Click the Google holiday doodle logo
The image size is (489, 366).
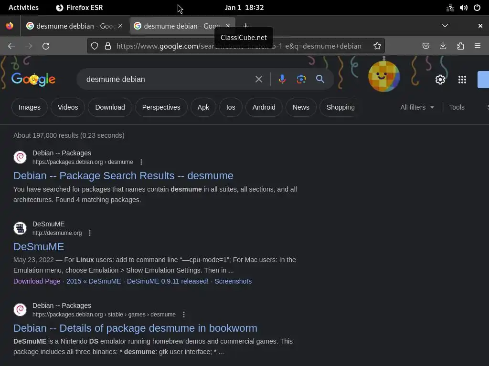click(x=33, y=80)
